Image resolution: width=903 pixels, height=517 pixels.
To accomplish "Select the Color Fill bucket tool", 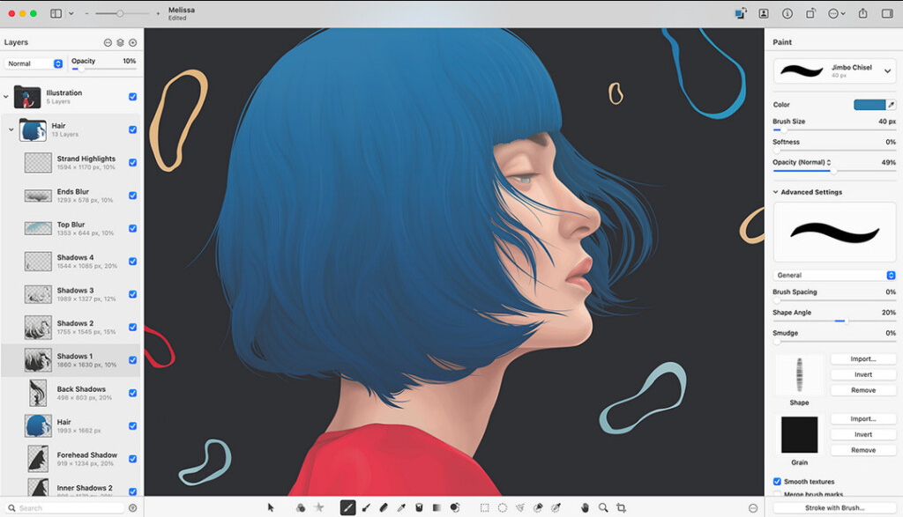I will tap(419, 507).
